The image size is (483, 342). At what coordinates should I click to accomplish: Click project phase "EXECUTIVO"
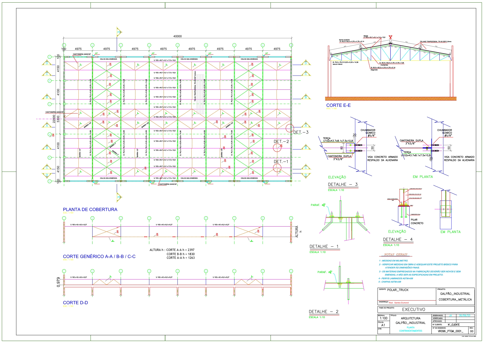tap(414, 309)
